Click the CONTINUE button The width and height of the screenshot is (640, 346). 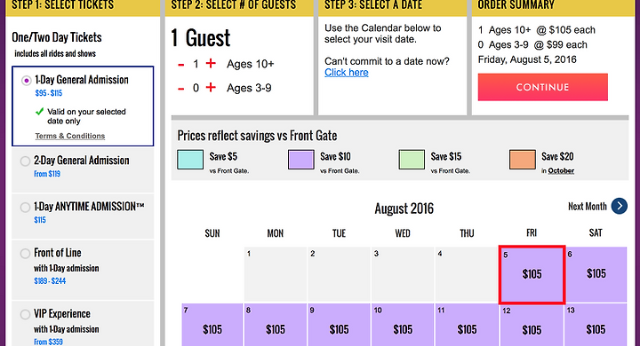click(x=542, y=87)
